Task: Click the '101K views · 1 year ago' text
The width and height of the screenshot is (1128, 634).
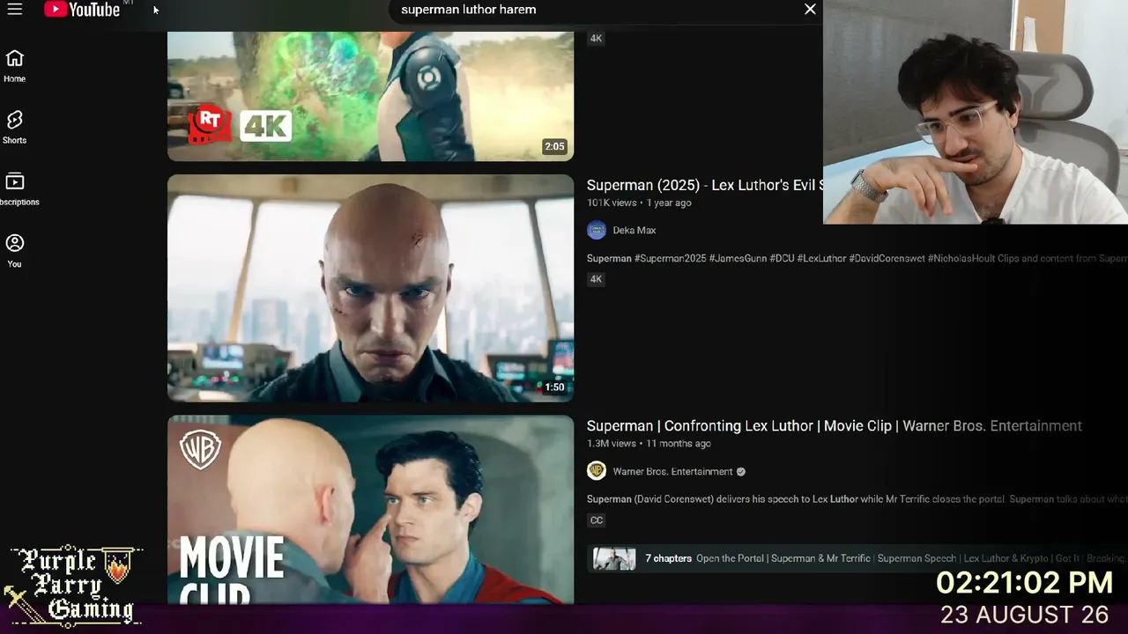Action: pos(639,203)
